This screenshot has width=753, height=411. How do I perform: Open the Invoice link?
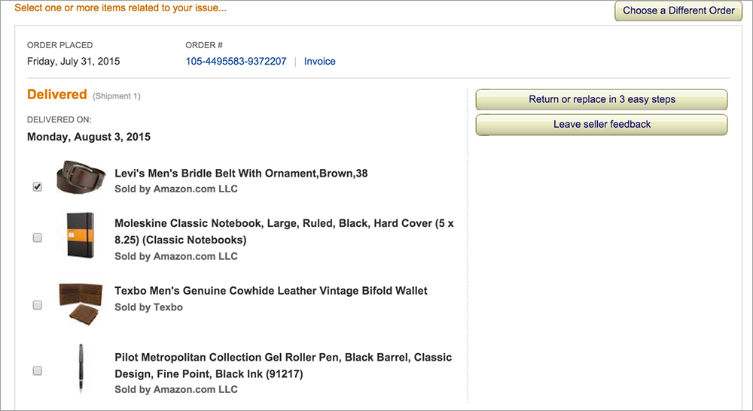point(320,62)
